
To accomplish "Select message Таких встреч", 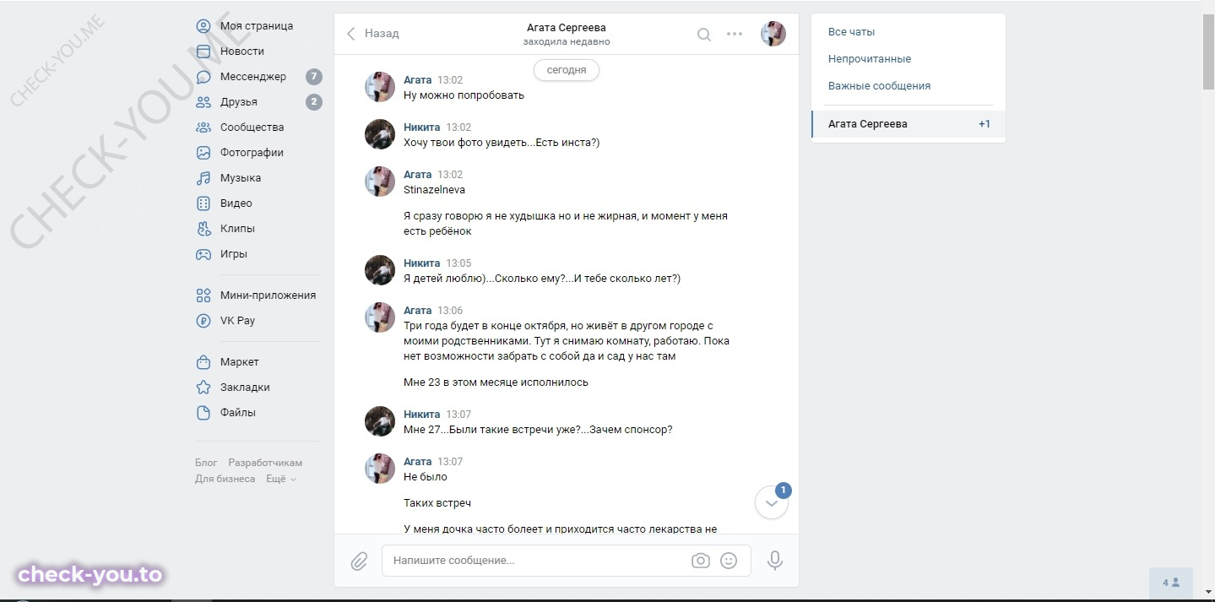I will click(x=437, y=503).
